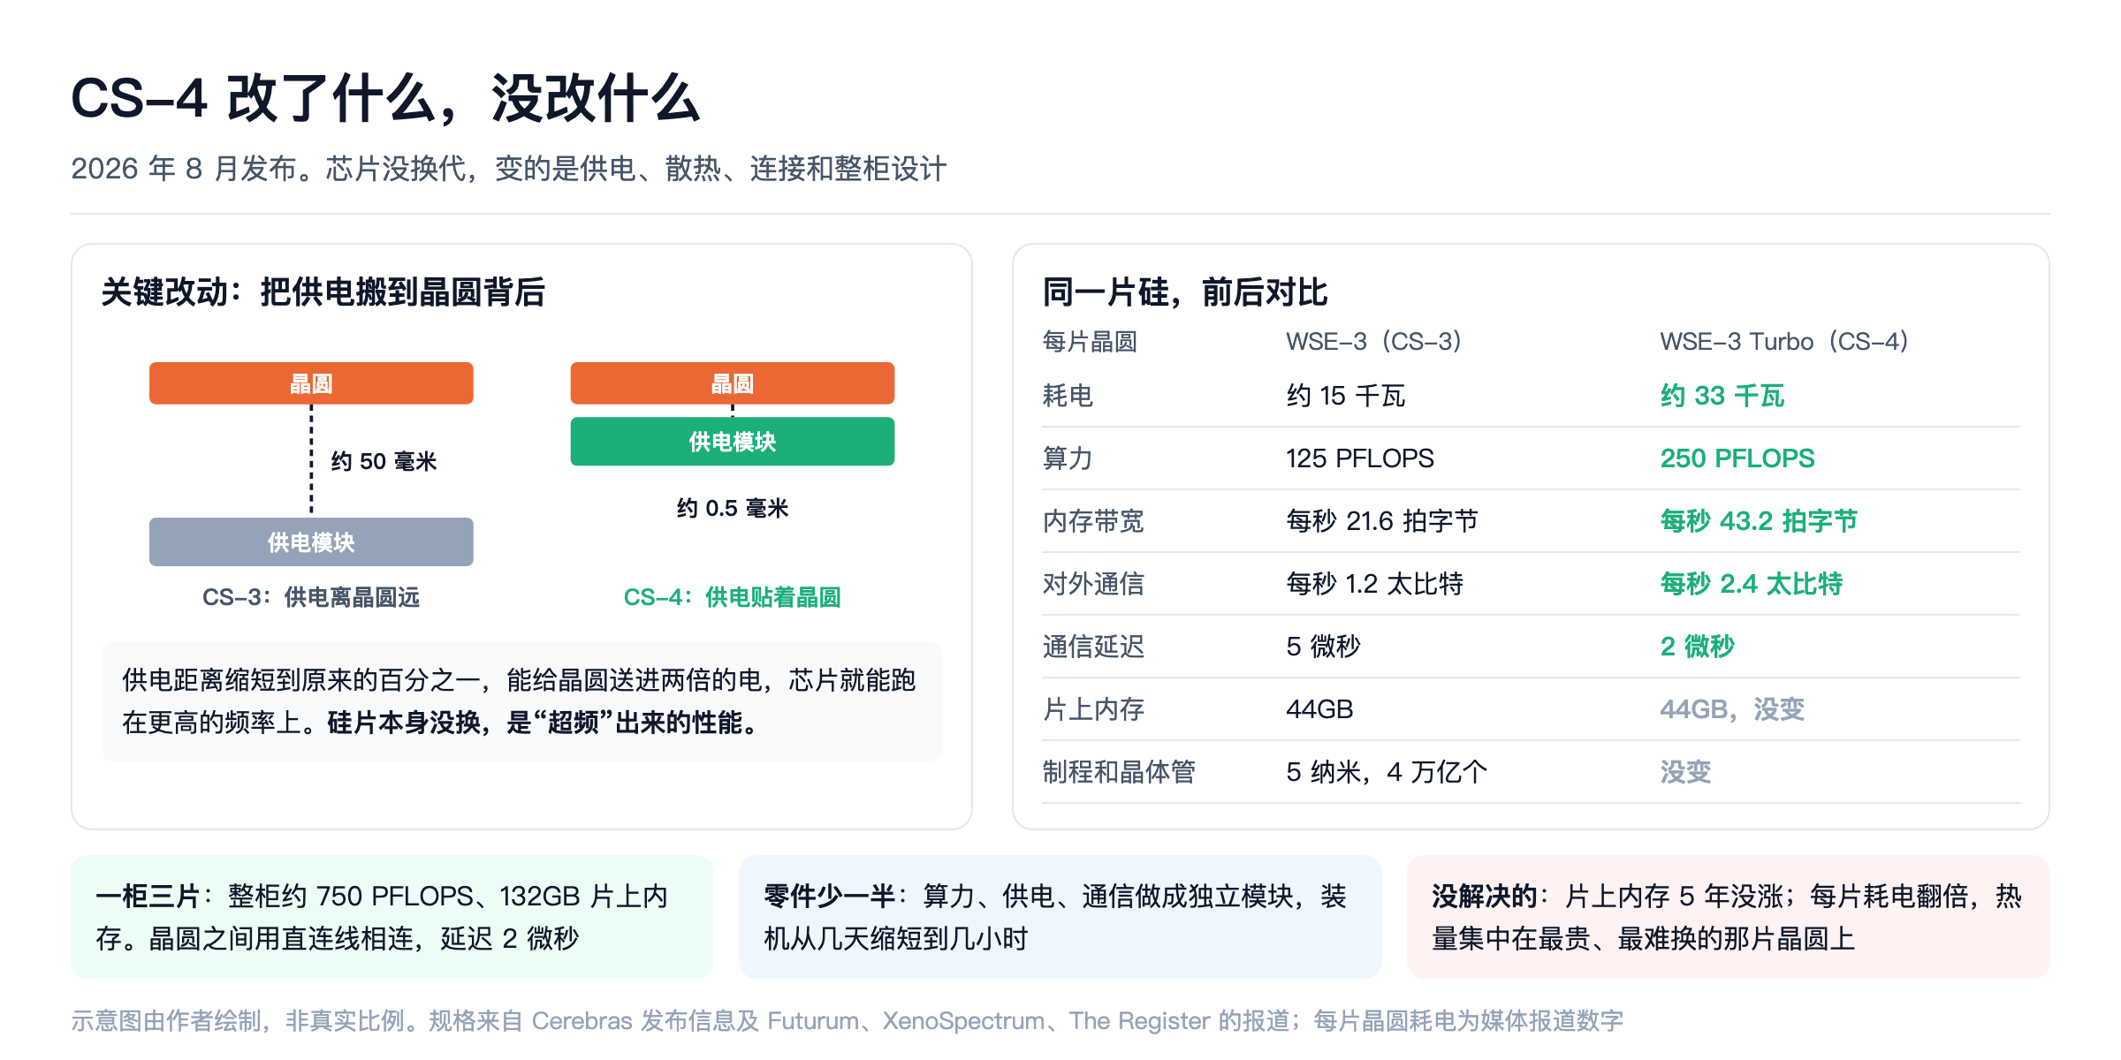Click caption 'CS-3：供电离晶圆远'
Viewport: 2121px width, 1060px height.
(311, 597)
